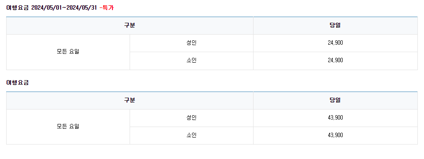Click the 구분 header in the 특가 table
This screenshot has height=159, width=424.
130,25
